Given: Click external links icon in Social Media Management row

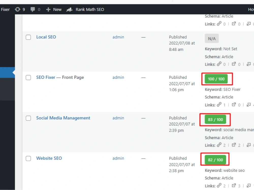Looking at the screenshot, I should (x=234, y=145).
